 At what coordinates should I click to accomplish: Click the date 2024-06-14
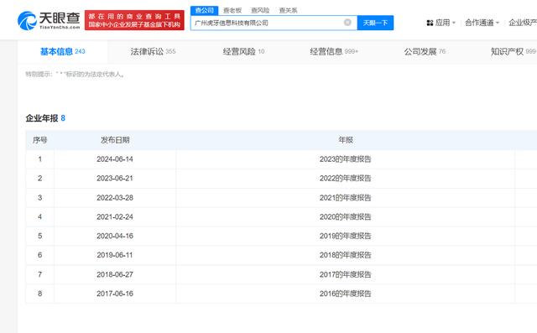coord(115,159)
